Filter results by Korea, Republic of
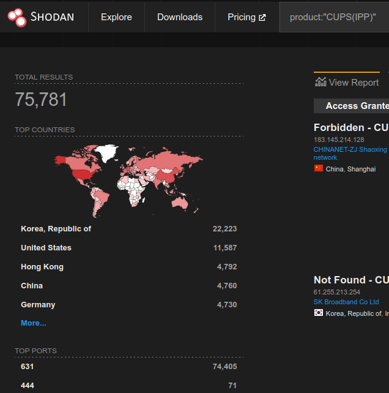Screen dimensions: 389x393 point(56,229)
